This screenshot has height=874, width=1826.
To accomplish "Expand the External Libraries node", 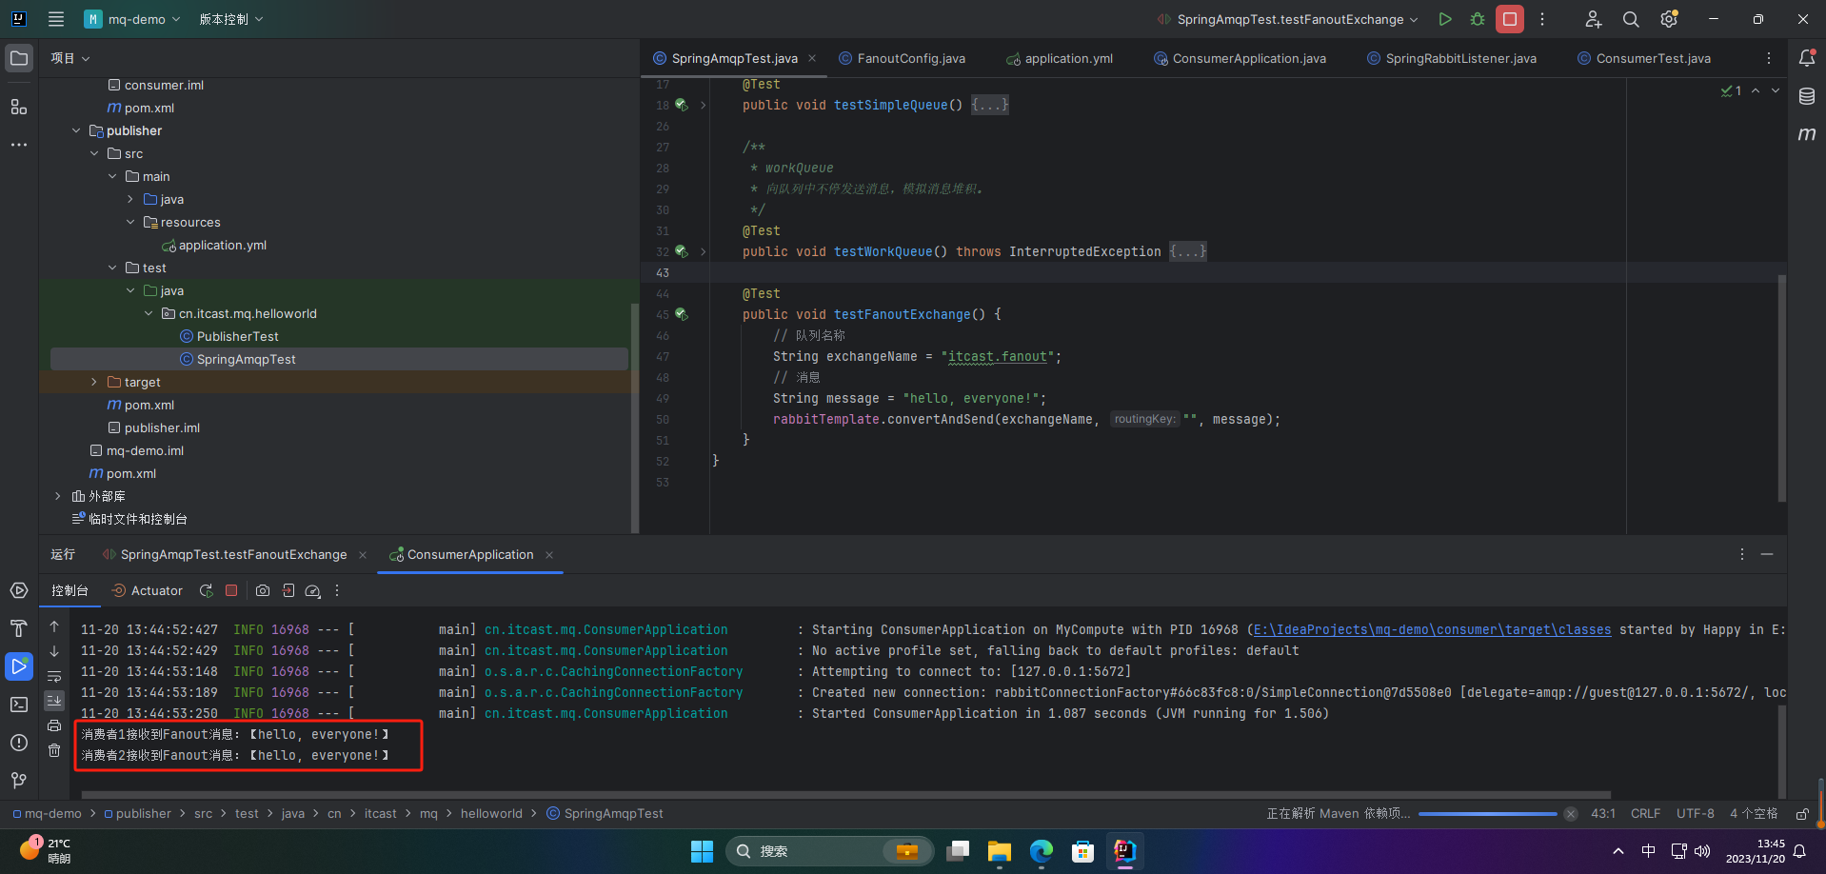I will (58, 496).
